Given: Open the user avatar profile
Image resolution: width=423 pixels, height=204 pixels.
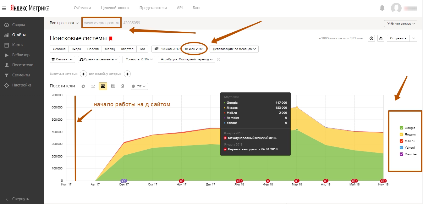Looking at the screenshot, I should point(396,8).
